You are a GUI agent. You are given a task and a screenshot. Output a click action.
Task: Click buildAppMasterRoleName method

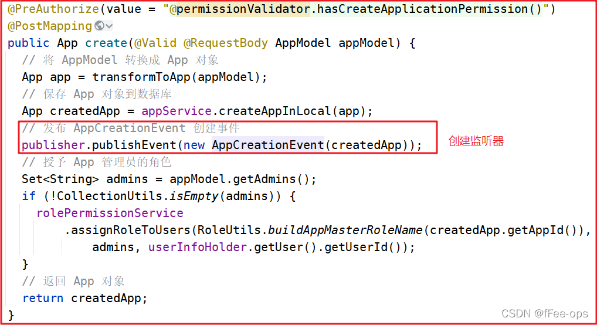tap(345, 230)
